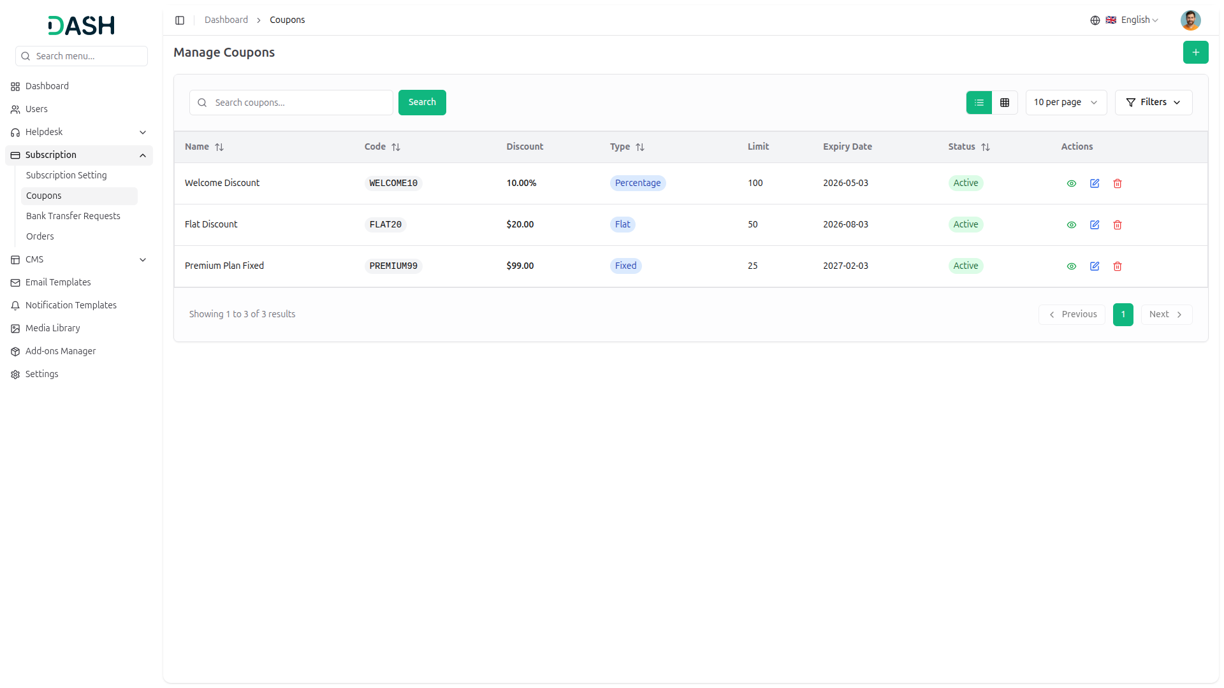Edit the Welcome Discount coupon
1224x688 pixels.
pos(1095,183)
